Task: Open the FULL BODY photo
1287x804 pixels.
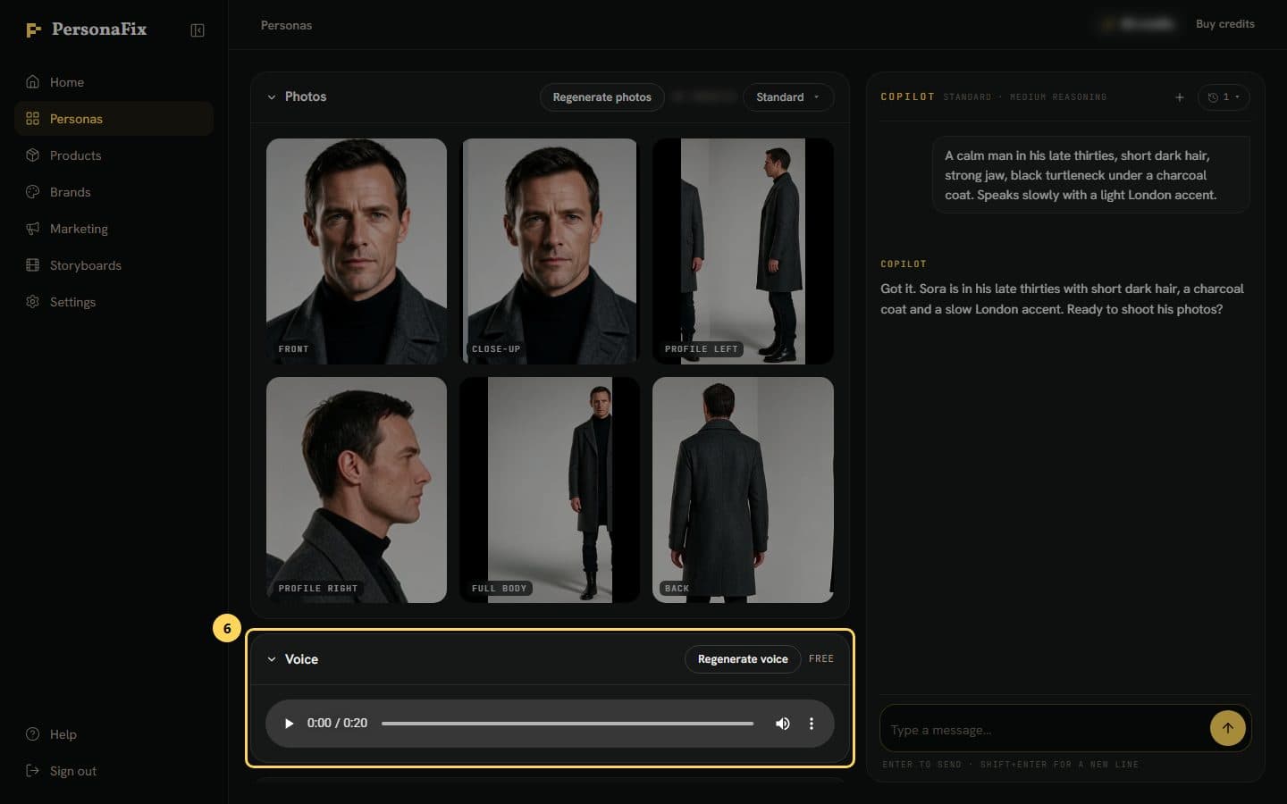Action: click(x=550, y=490)
